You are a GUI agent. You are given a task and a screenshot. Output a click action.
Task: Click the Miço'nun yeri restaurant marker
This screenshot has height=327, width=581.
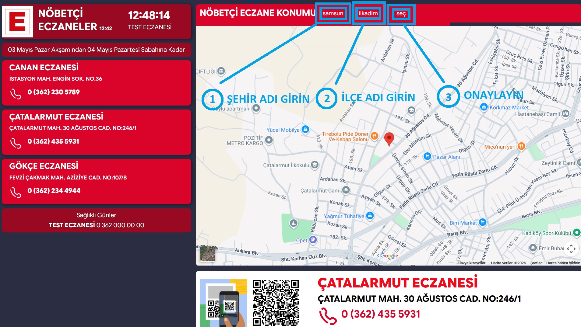click(521, 146)
